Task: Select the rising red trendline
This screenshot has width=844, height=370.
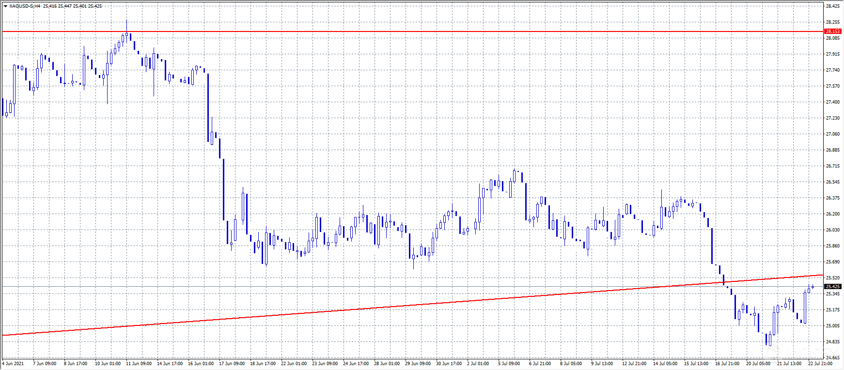Action: [412, 305]
